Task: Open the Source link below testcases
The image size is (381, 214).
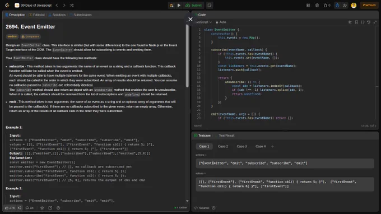Action: point(202,208)
